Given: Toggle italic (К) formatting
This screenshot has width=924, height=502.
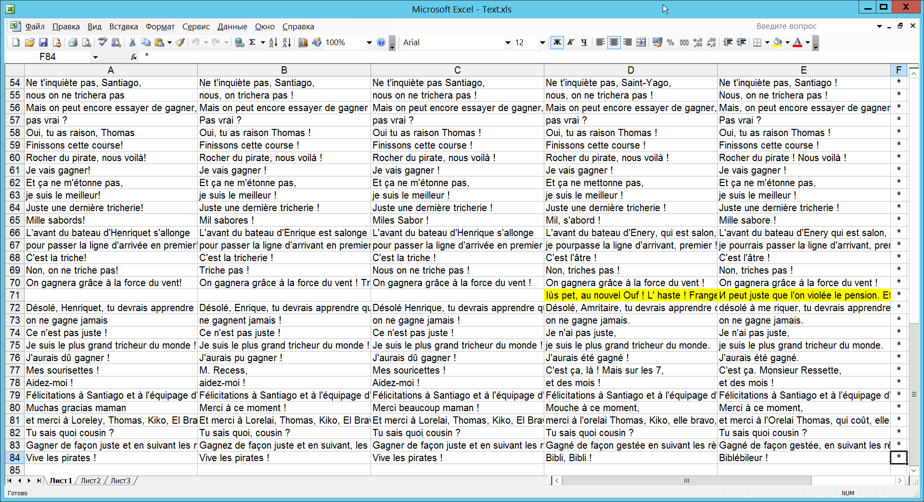Looking at the screenshot, I should [x=570, y=43].
